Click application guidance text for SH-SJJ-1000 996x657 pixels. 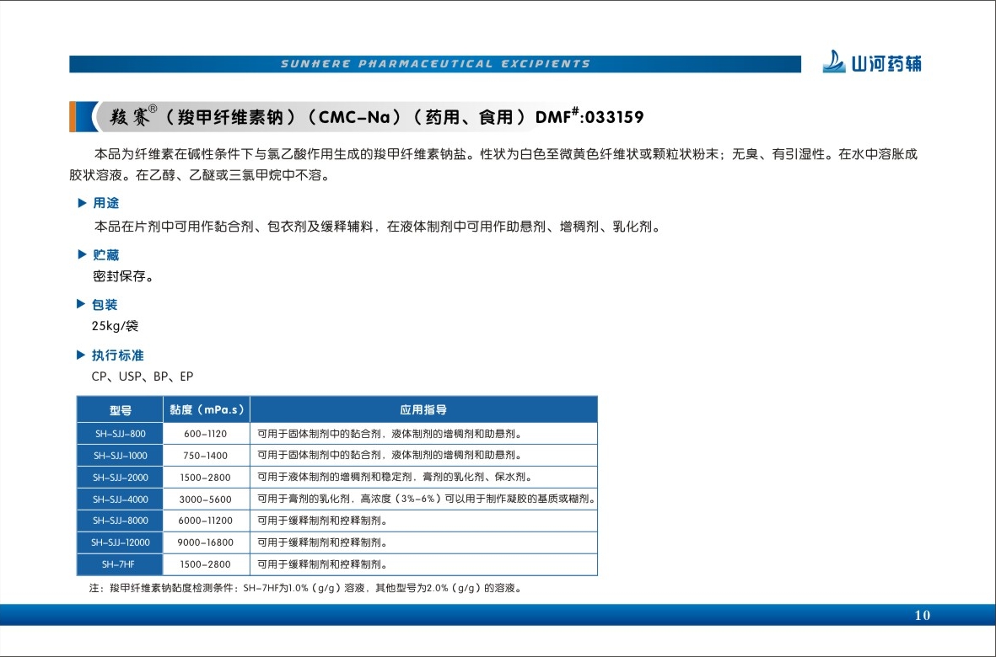point(390,456)
